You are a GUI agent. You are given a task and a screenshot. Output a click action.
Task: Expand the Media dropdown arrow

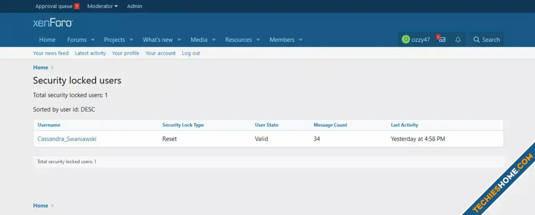[x=214, y=40]
